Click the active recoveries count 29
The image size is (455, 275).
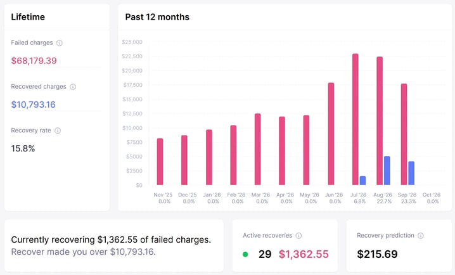[265, 254]
